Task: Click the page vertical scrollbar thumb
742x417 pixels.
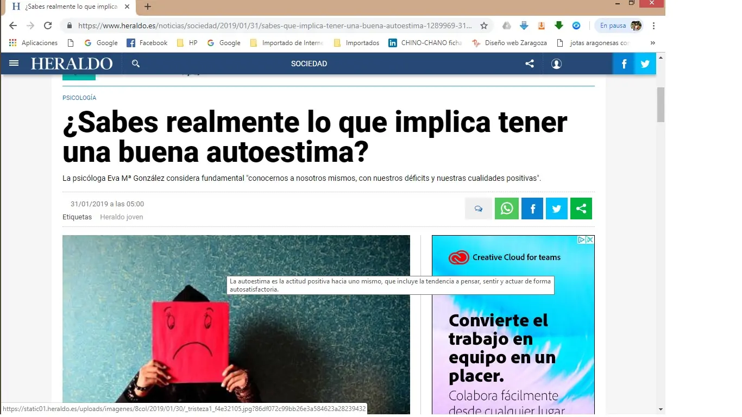Action: (661, 104)
